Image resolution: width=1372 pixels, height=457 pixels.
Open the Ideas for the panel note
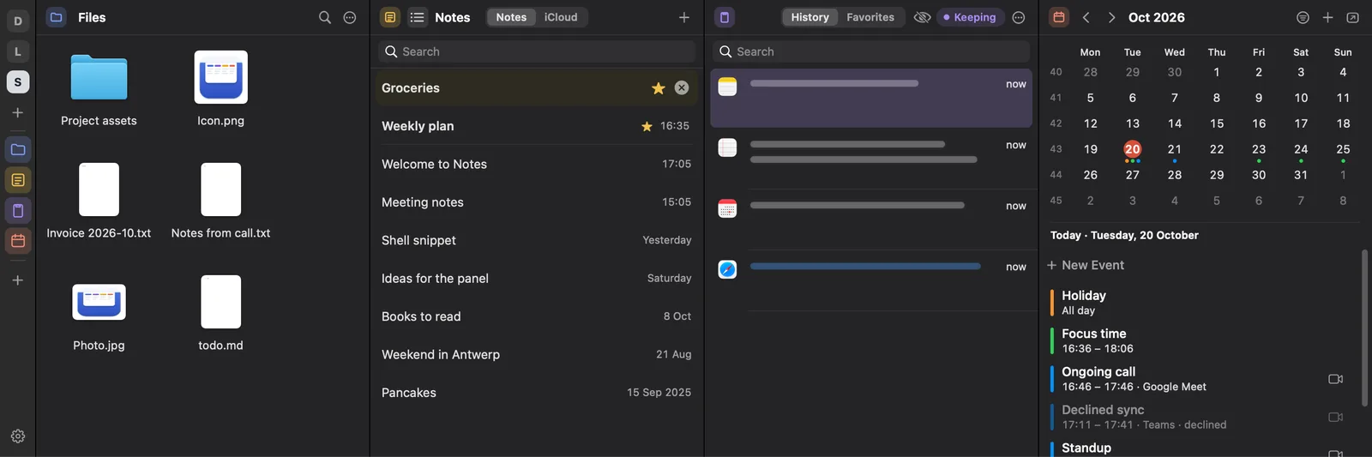point(537,278)
